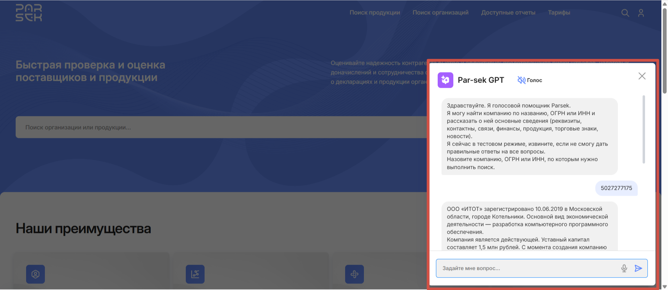Close the Par-sek GPT chat panel
The width and height of the screenshot is (668, 290).
click(642, 76)
